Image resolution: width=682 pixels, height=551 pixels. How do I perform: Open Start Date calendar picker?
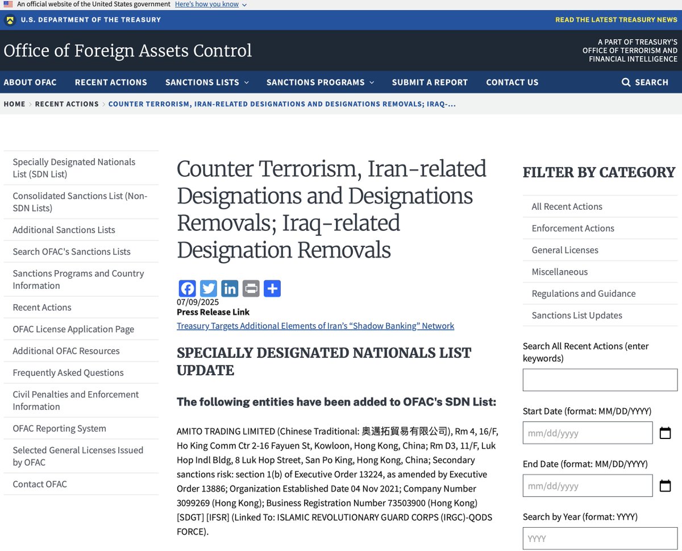pyautogui.click(x=665, y=433)
